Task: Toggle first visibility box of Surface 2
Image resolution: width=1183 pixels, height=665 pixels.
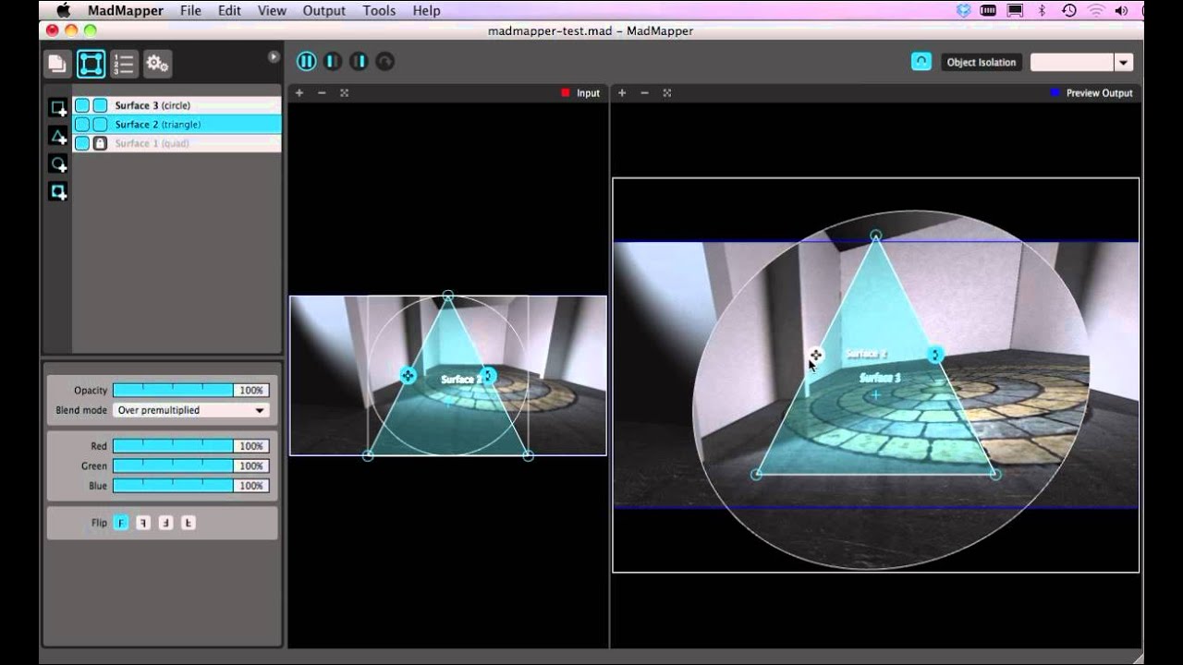Action: coord(82,124)
